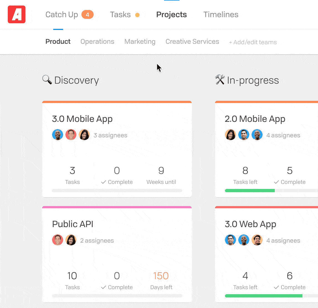Click the Public API progress bar

point(117,296)
